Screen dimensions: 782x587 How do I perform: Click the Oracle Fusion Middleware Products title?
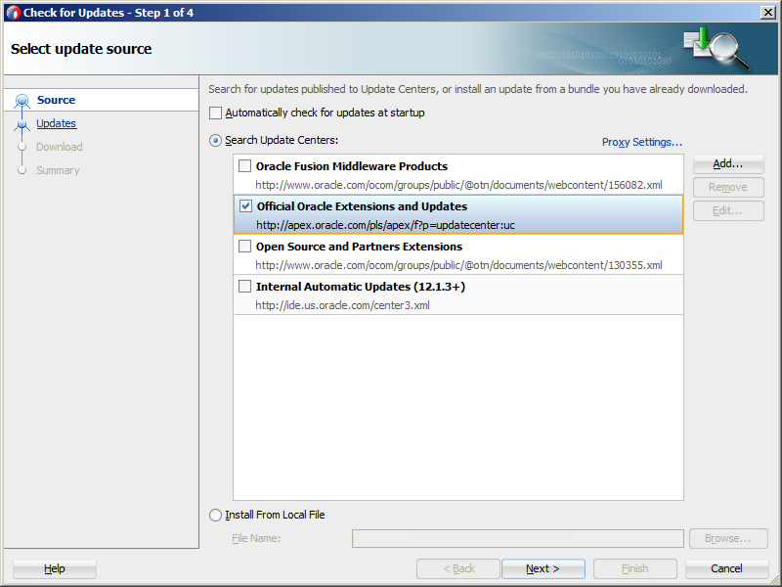[352, 166]
